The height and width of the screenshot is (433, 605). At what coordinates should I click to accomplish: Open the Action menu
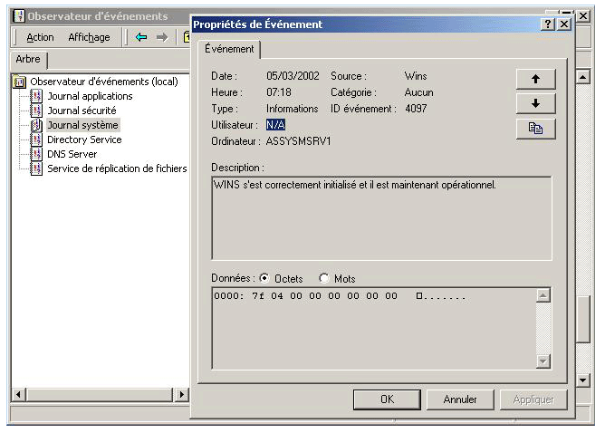pyautogui.click(x=40, y=37)
